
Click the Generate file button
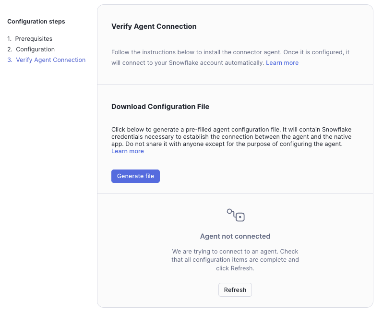(x=135, y=176)
